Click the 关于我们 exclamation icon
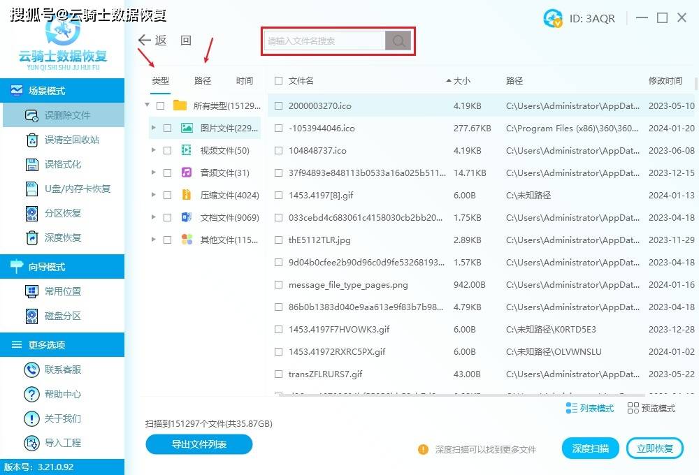This screenshot has width=699, height=475. (x=31, y=419)
